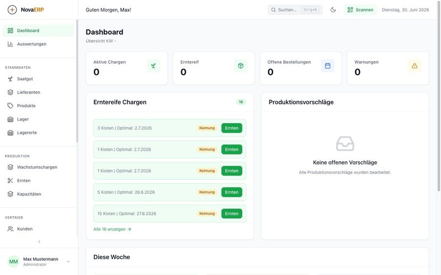
Task: Click Ernten for the 1 Kisten row above 5 Kisten
Action: tap(232, 171)
